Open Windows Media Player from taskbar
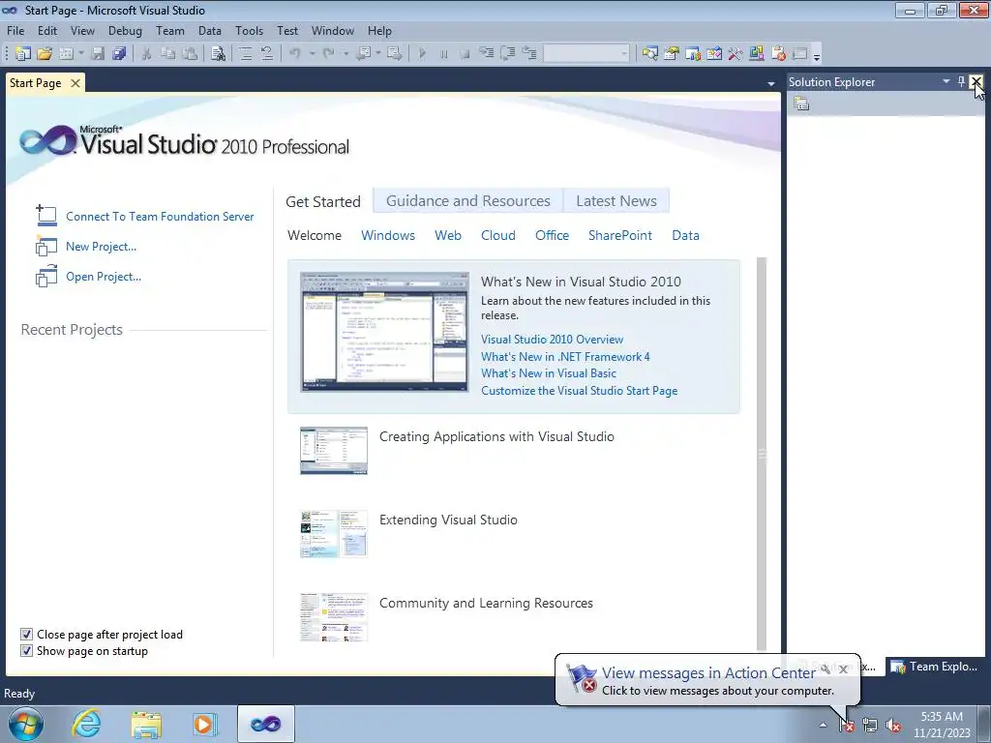Screen dimensions: 991x743 pyautogui.click(x=205, y=724)
